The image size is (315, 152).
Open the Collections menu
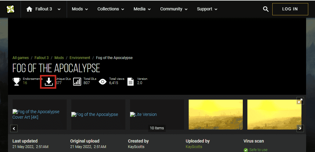[111, 9]
